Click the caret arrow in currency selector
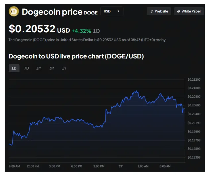211x176 pixels. tap(118, 11)
